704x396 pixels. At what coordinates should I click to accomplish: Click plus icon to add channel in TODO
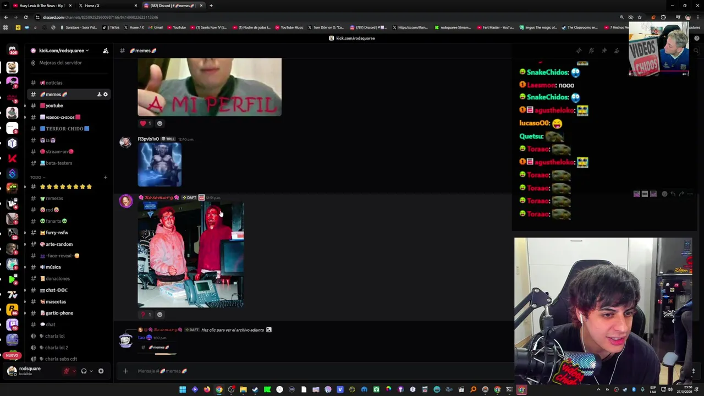point(105,178)
